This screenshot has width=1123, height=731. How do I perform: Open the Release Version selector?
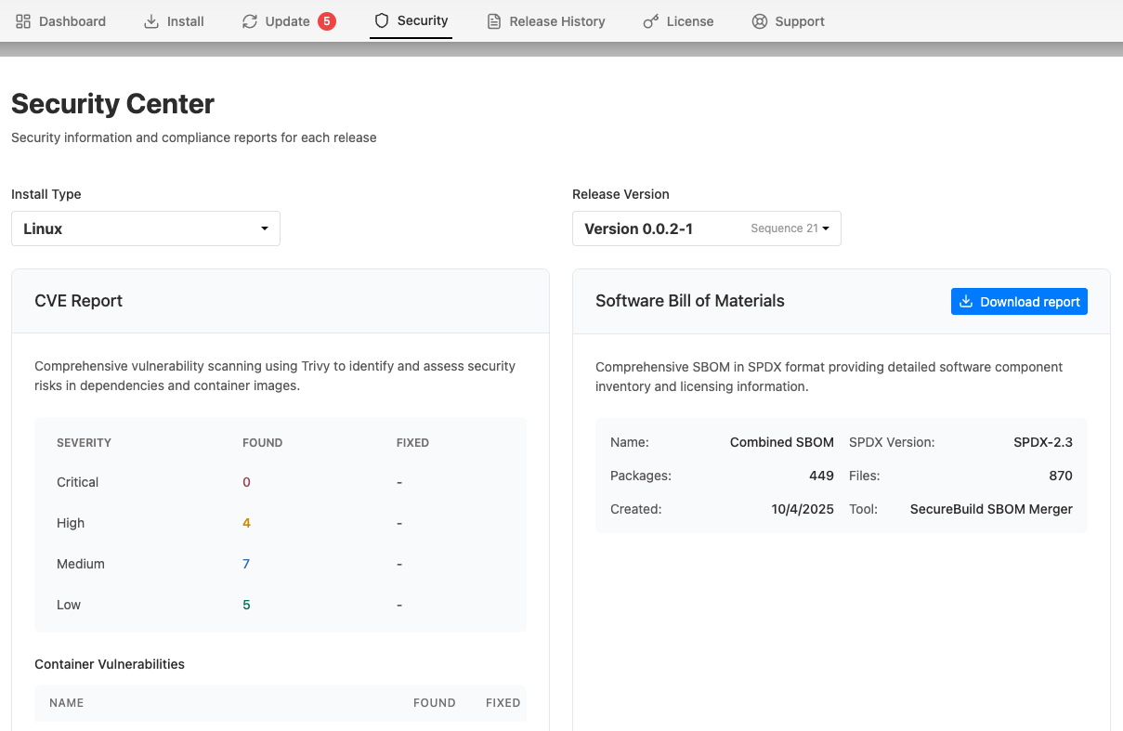pyautogui.click(x=706, y=228)
